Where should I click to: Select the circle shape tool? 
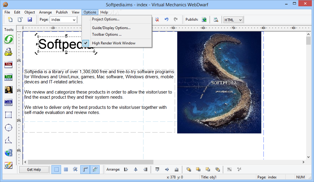[x=8, y=128]
